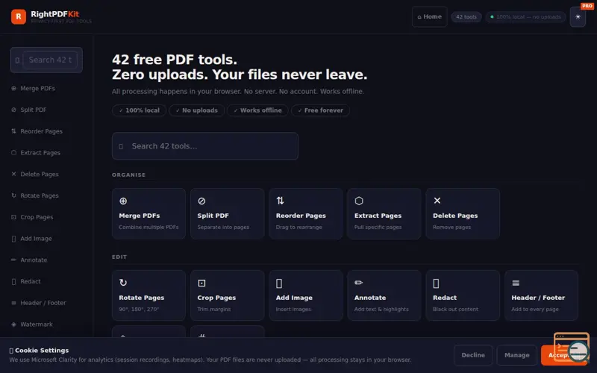Viewport: 597px width, 373px height.
Task: Click the Crop Pages card icon
Action: pos(201,283)
